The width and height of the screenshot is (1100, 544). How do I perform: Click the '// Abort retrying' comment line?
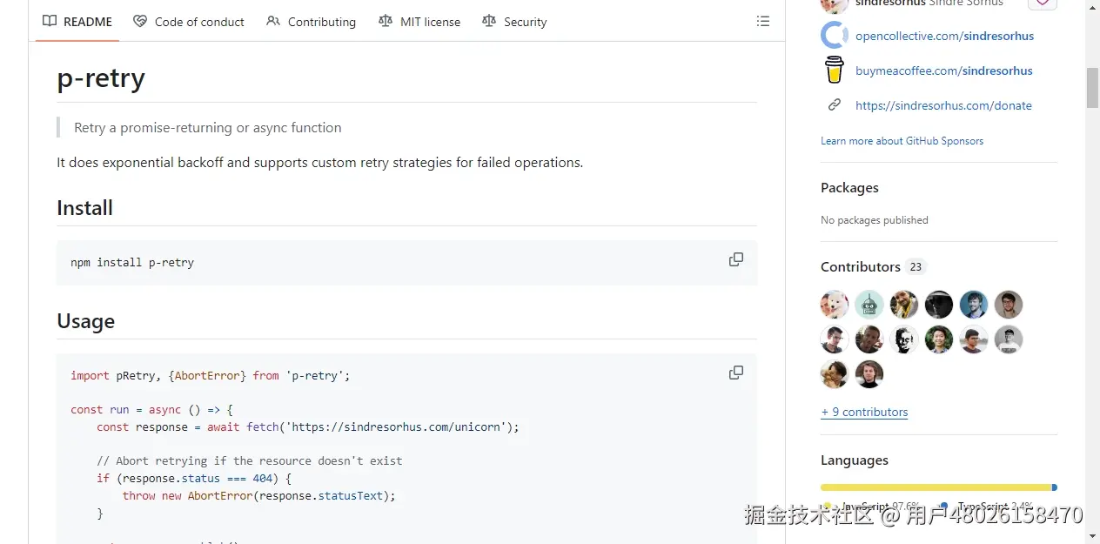click(x=249, y=460)
